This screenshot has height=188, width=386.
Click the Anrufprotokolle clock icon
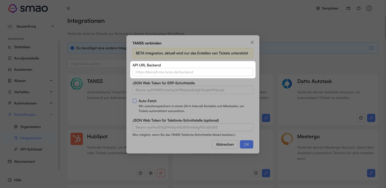[10, 58]
